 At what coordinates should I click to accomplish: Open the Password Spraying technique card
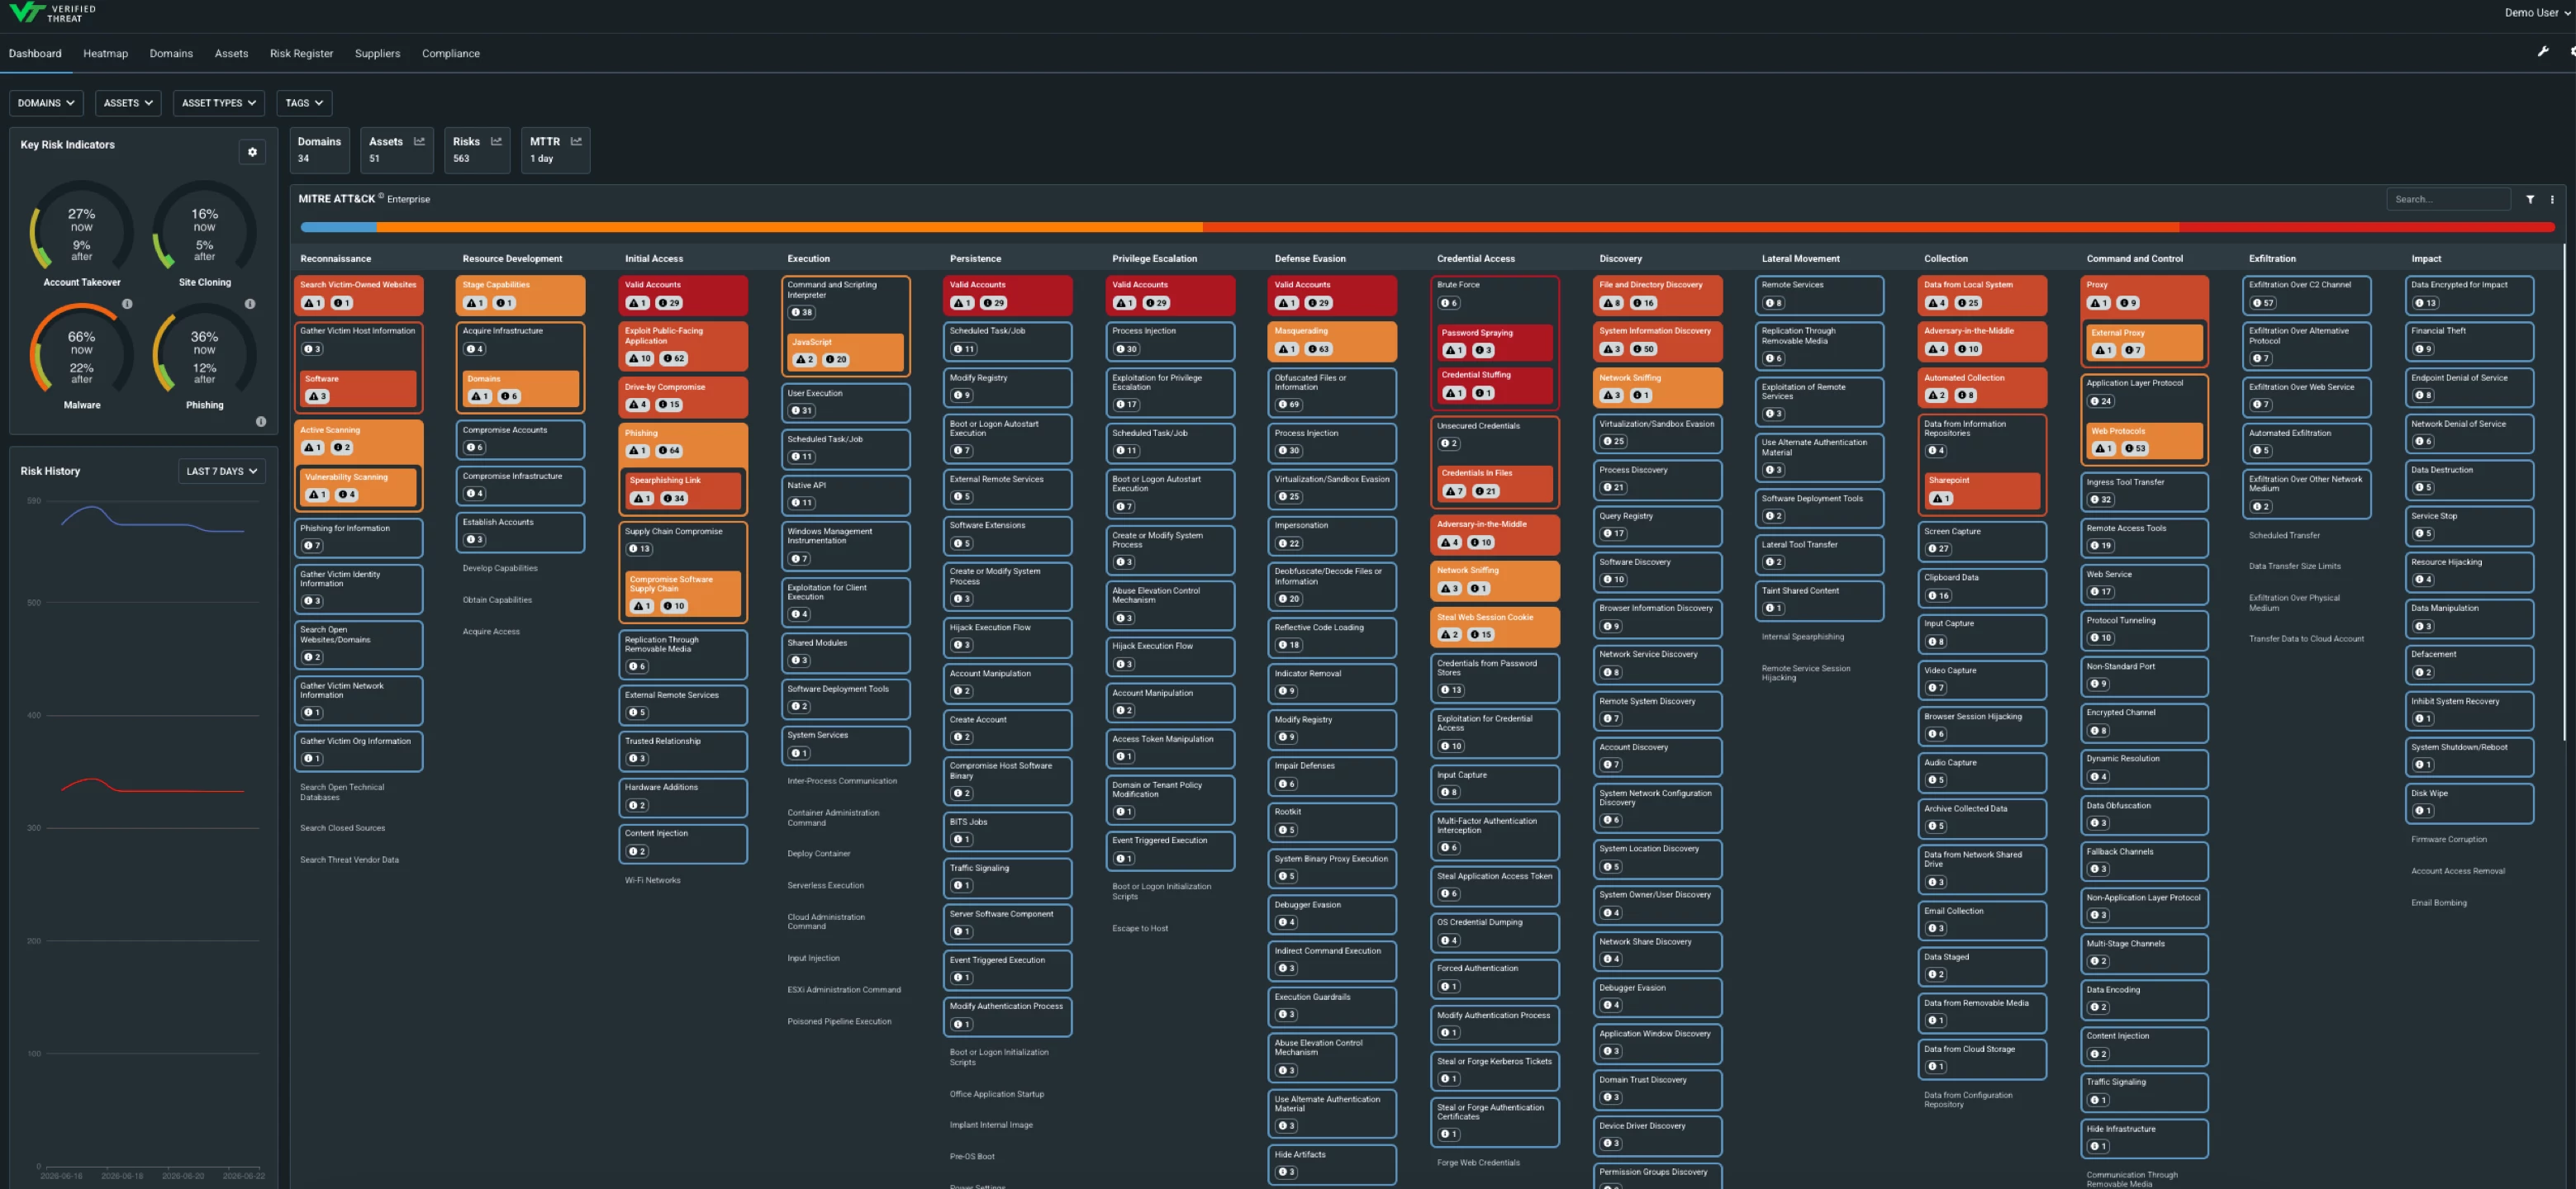(x=1494, y=342)
